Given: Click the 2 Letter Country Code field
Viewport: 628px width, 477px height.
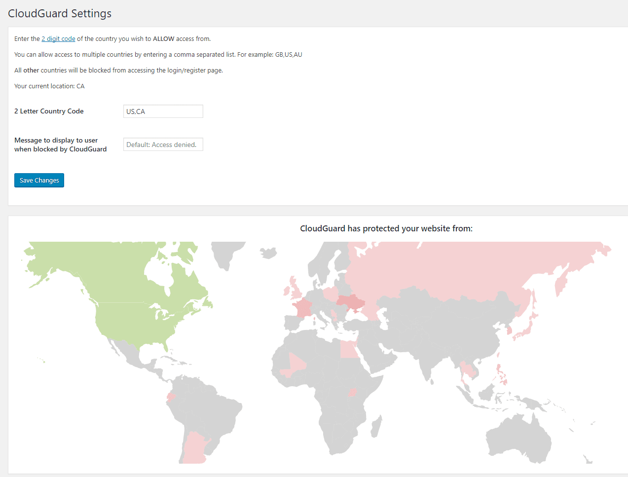Looking at the screenshot, I should [x=163, y=111].
